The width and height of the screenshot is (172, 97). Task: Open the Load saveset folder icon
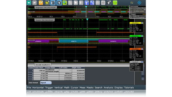coord(47,3)
